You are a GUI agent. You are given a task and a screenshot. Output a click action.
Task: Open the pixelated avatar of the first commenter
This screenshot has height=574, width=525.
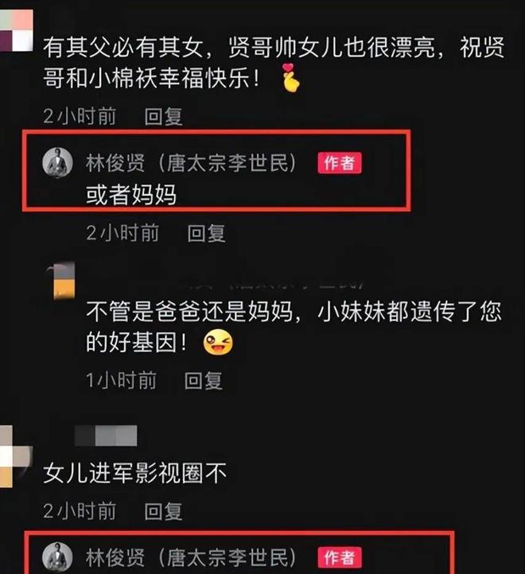pos(16,30)
